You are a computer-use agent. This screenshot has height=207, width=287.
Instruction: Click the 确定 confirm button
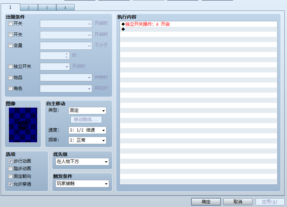tap(206, 202)
